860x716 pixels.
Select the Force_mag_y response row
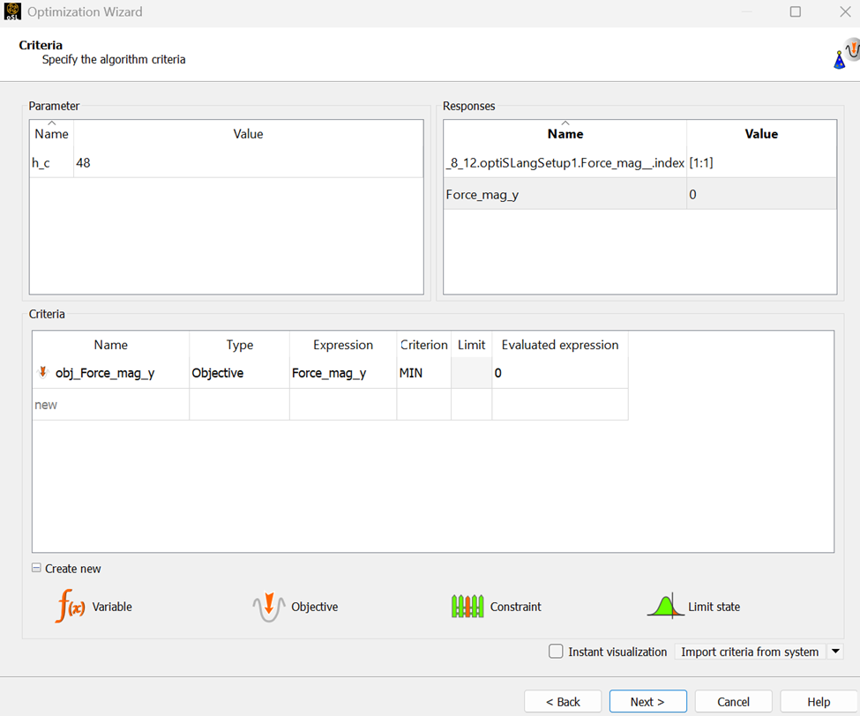[565, 194]
